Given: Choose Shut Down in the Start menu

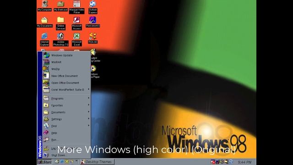Looking at the screenshot, I should click(66, 155).
